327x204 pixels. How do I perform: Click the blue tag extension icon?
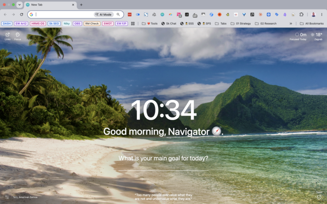(277, 15)
